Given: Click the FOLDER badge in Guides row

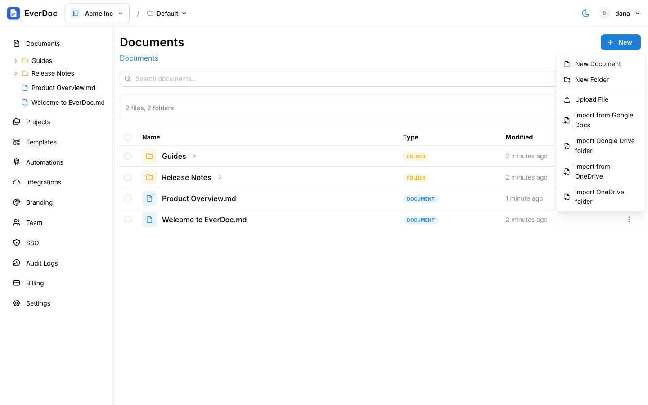Looking at the screenshot, I should tap(416, 157).
